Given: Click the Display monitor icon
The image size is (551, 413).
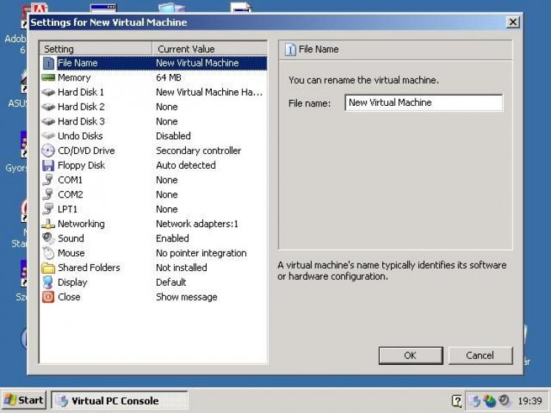Looking at the screenshot, I should click(48, 282).
